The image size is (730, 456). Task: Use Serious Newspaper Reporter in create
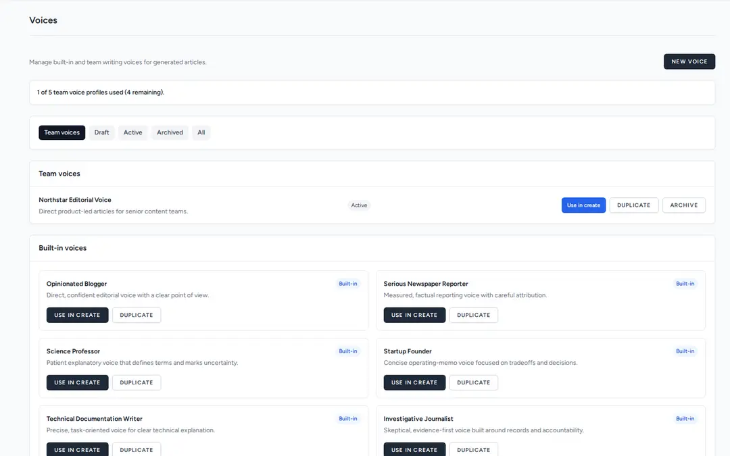point(414,315)
